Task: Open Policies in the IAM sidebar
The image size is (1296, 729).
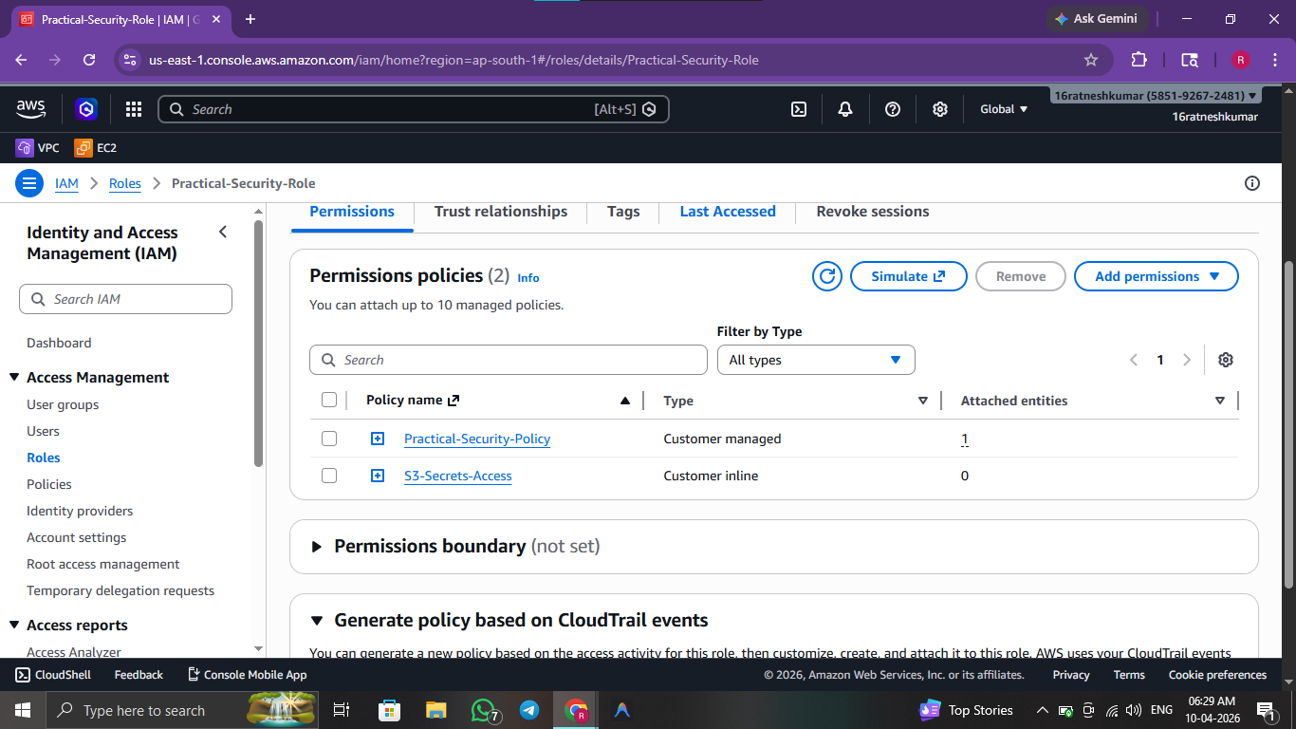Action: pyautogui.click(x=49, y=484)
